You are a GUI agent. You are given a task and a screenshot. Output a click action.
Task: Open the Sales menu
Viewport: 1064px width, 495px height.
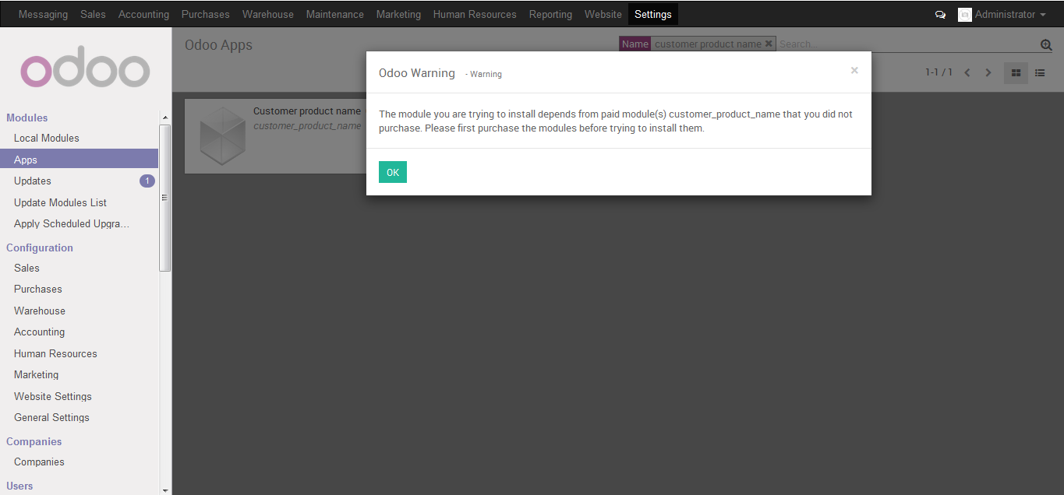click(93, 14)
